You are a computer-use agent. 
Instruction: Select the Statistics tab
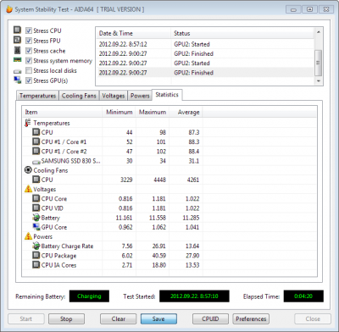coord(167,95)
